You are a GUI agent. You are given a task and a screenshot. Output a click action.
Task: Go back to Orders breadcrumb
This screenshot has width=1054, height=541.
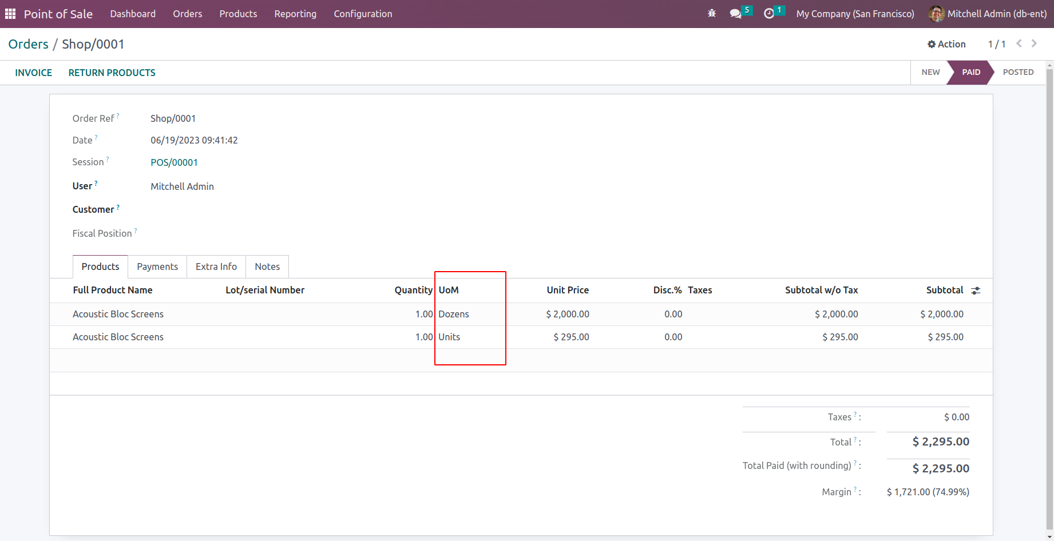28,44
